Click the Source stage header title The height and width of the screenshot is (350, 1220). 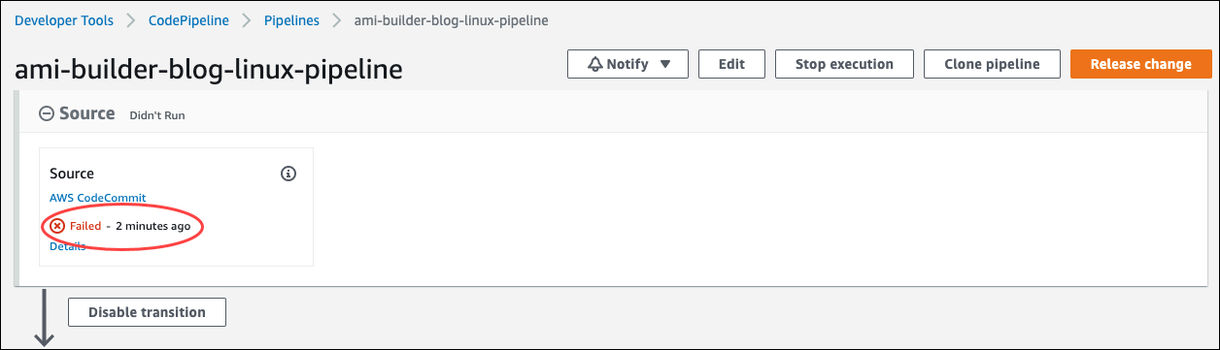click(87, 113)
